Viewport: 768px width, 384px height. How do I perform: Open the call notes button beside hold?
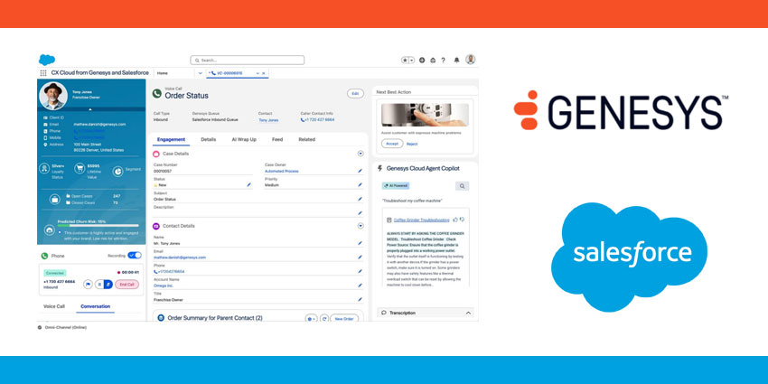coord(108,284)
